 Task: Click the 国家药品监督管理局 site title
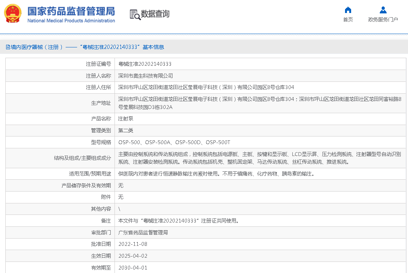pyautogui.click(x=71, y=11)
